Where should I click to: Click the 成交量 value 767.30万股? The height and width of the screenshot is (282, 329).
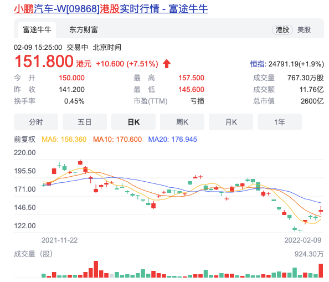click(x=306, y=78)
